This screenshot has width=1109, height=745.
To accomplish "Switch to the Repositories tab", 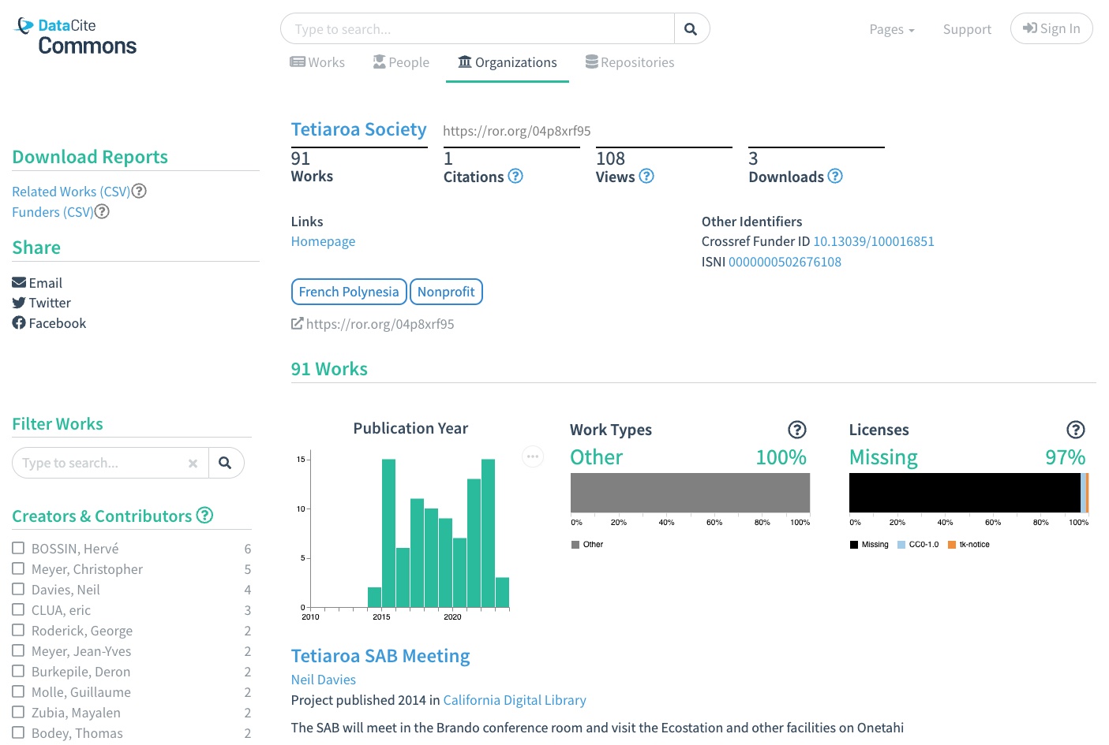I will pos(629,62).
